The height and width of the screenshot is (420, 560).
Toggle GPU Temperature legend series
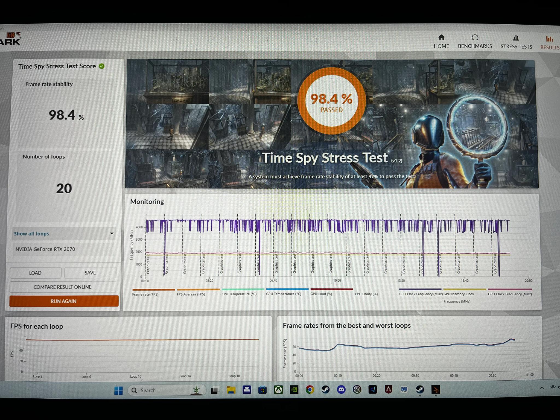pos(287,292)
